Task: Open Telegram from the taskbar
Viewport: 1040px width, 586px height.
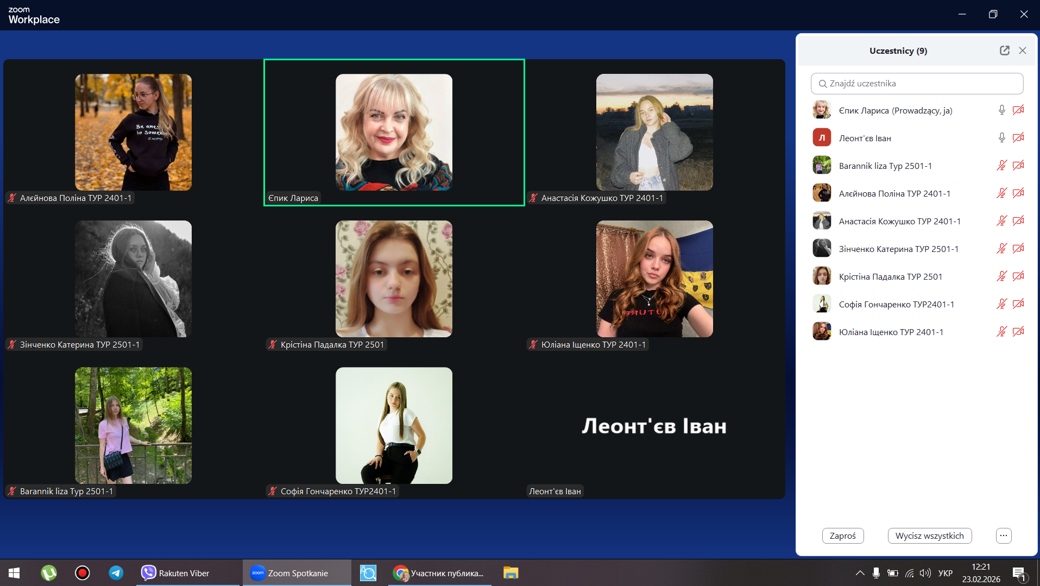Action: pyautogui.click(x=116, y=573)
